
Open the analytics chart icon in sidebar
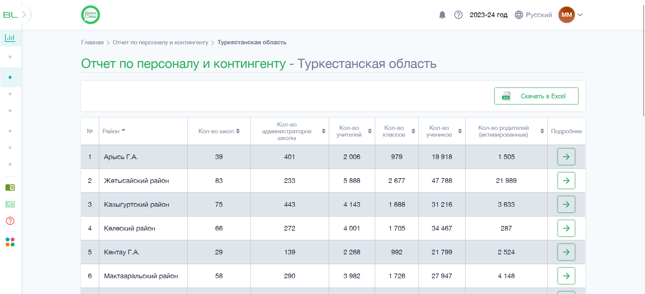[x=10, y=38]
